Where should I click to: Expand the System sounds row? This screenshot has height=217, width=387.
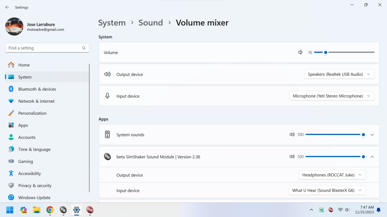(372, 135)
